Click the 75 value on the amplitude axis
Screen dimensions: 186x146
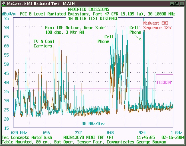point(6,18)
